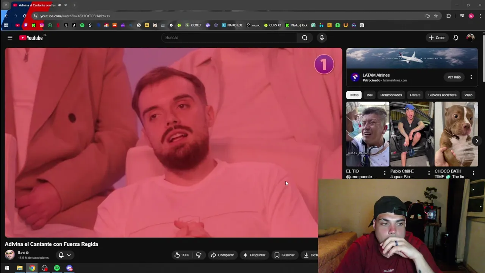Open the tab search dropdown arrow
The height and width of the screenshot is (273, 485).
click(6, 5)
